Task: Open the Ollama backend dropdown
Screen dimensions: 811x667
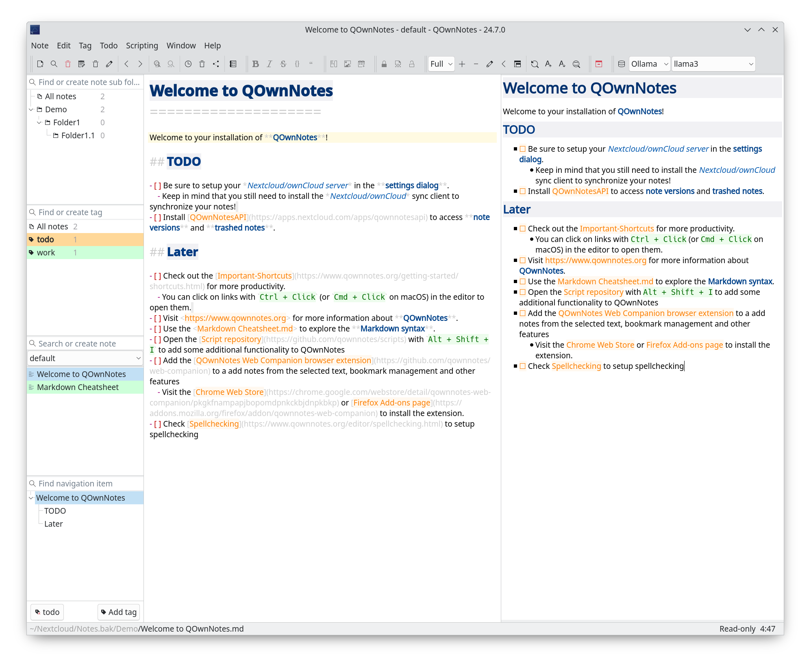Action: (649, 64)
